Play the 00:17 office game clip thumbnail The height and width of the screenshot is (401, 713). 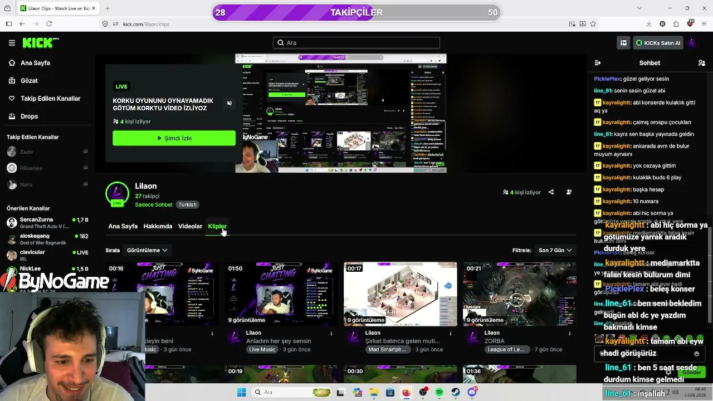click(x=401, y=294)
